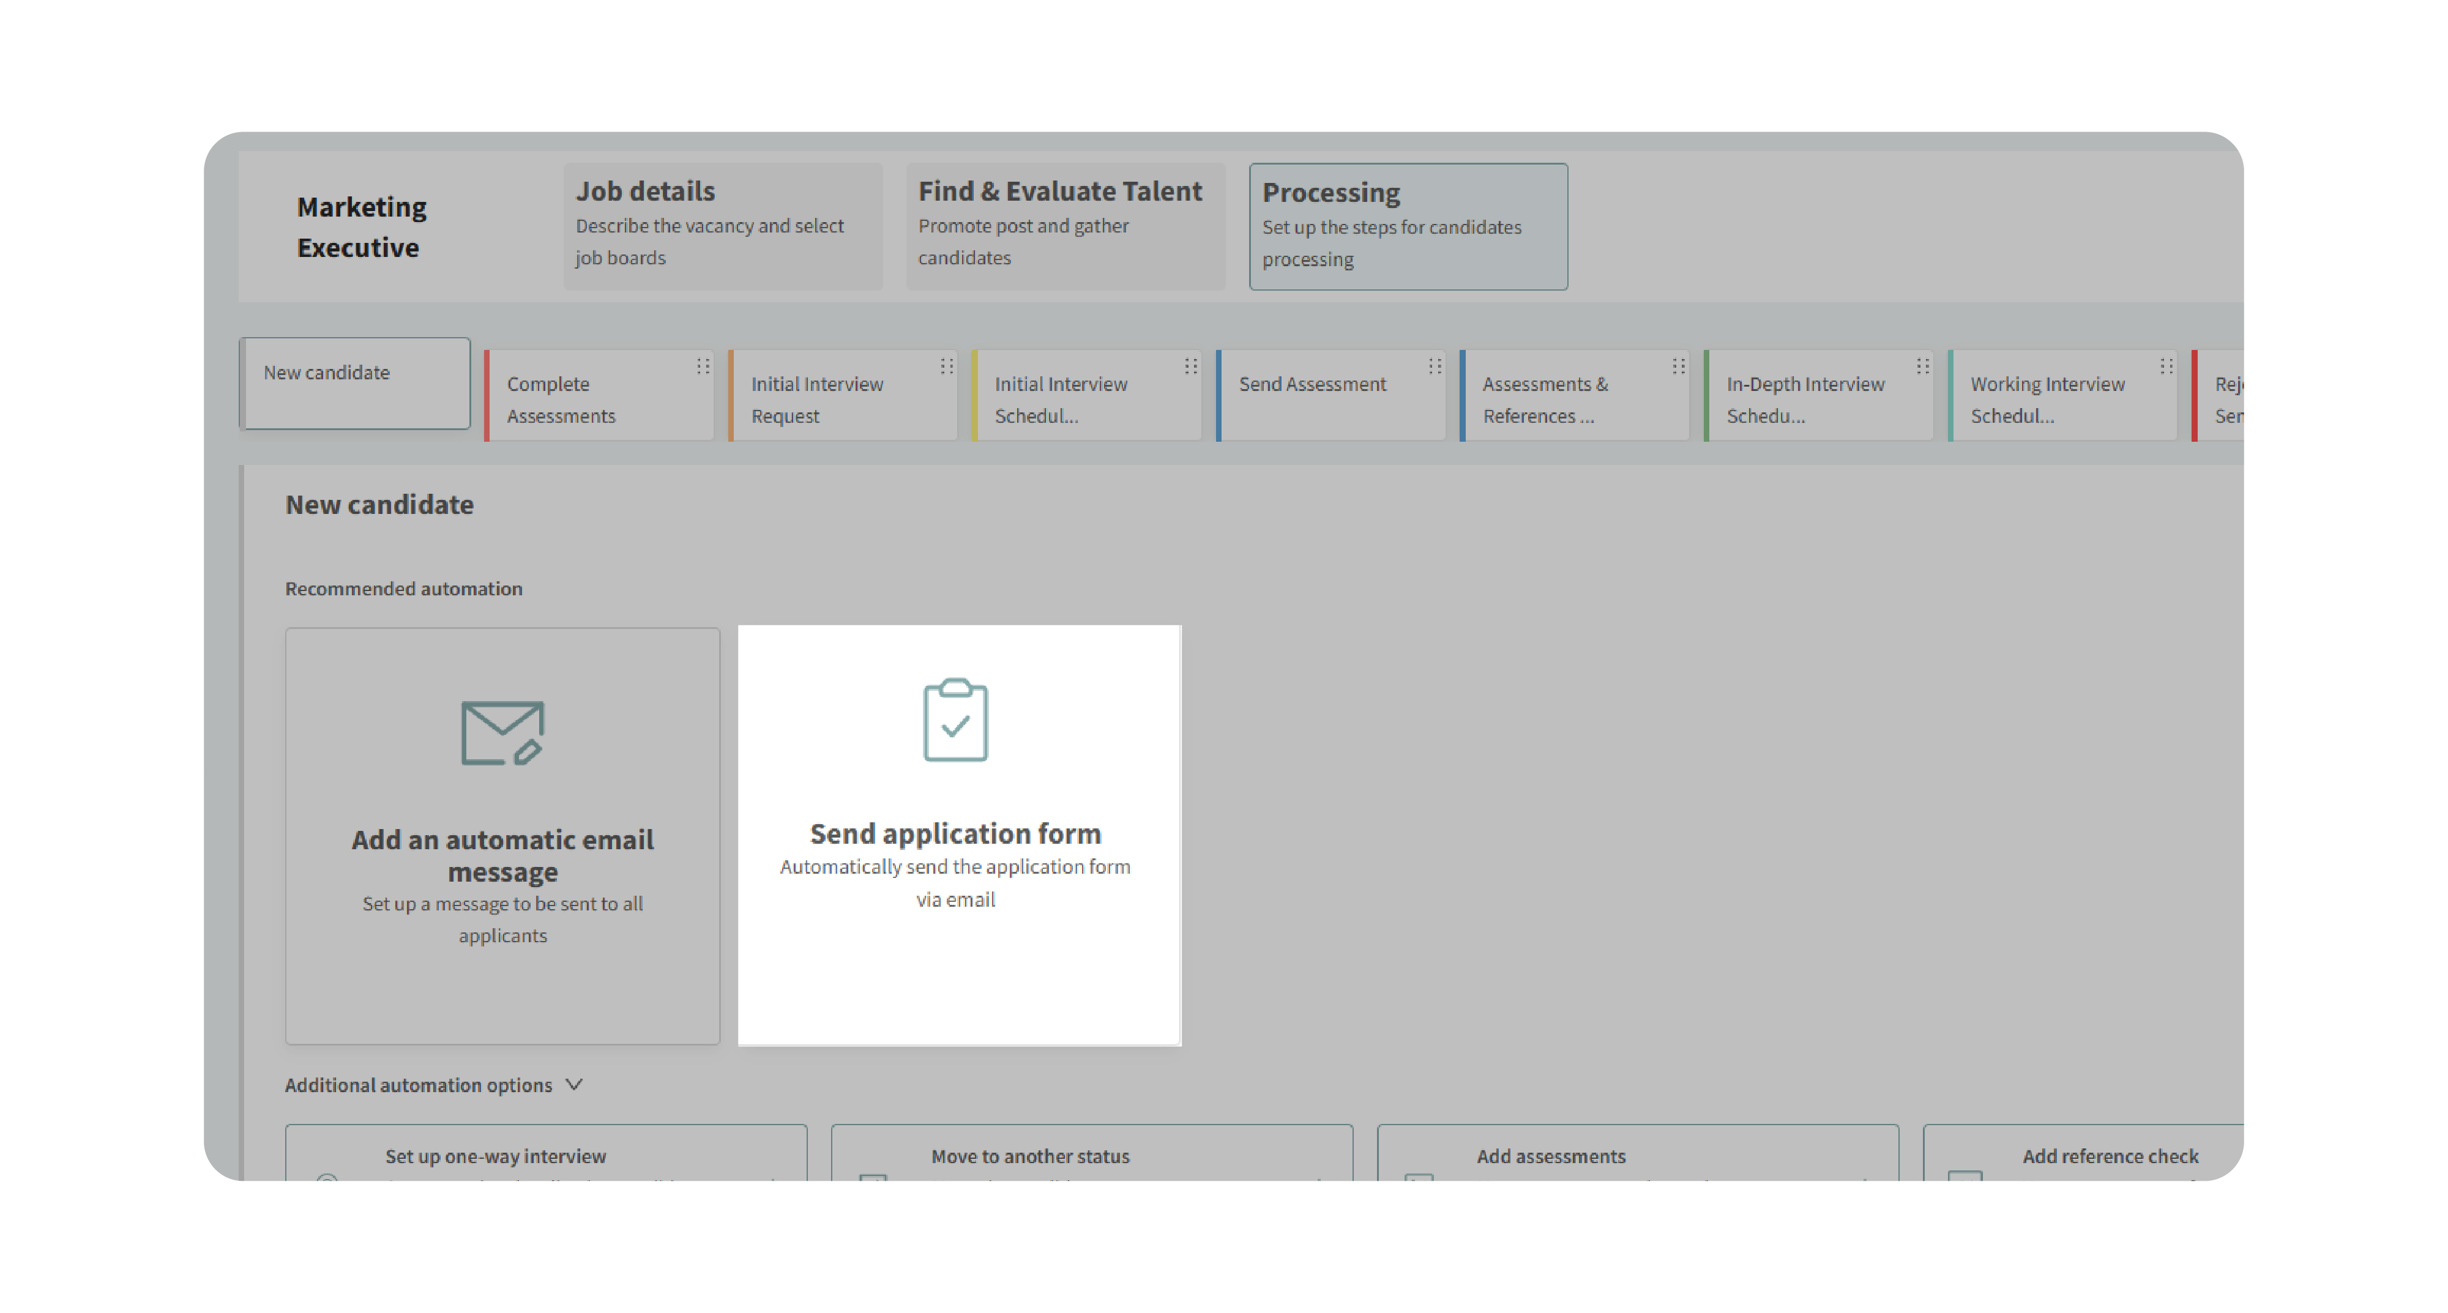This screenshot has width=2448, height=1313.
Task: Click drag handle on Send Assessment stage
Action: pos(1435,366)
